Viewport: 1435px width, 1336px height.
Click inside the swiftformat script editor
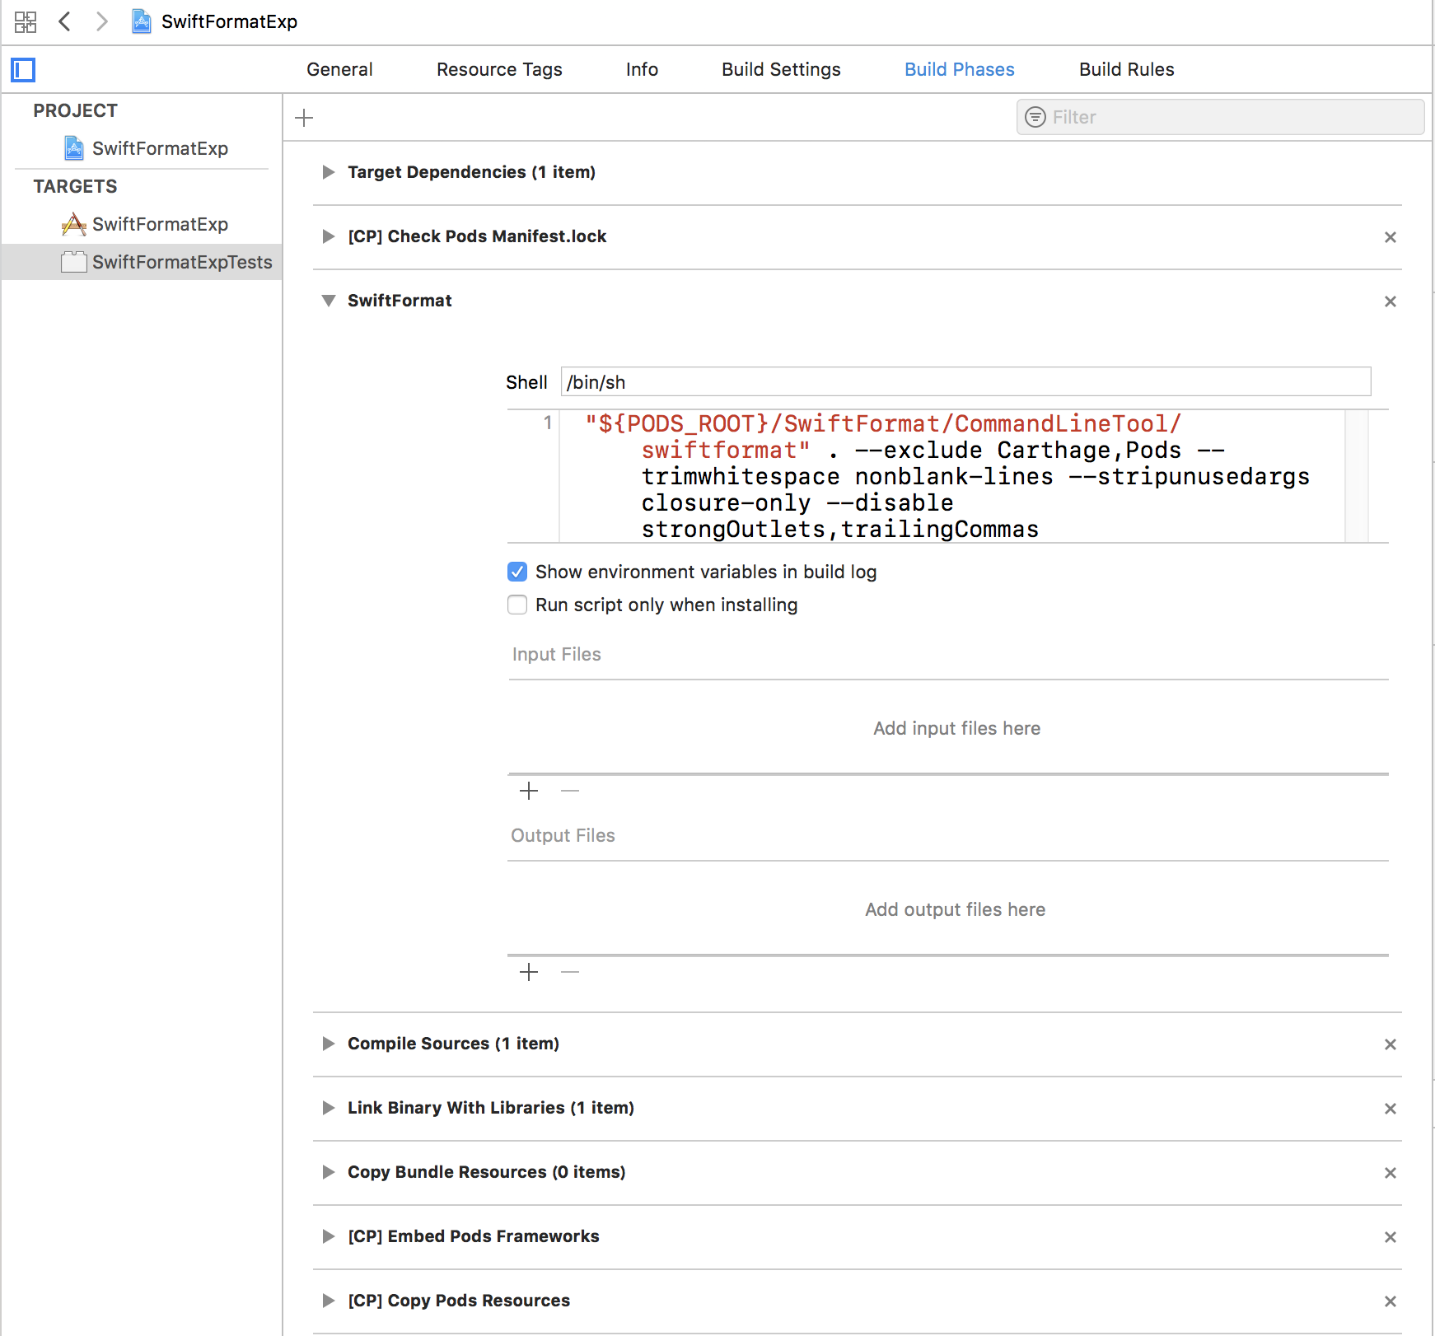(952, 476)
